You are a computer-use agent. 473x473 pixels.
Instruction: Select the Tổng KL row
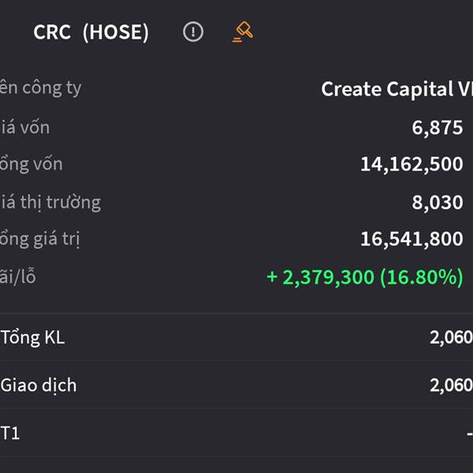pos(236,337)
